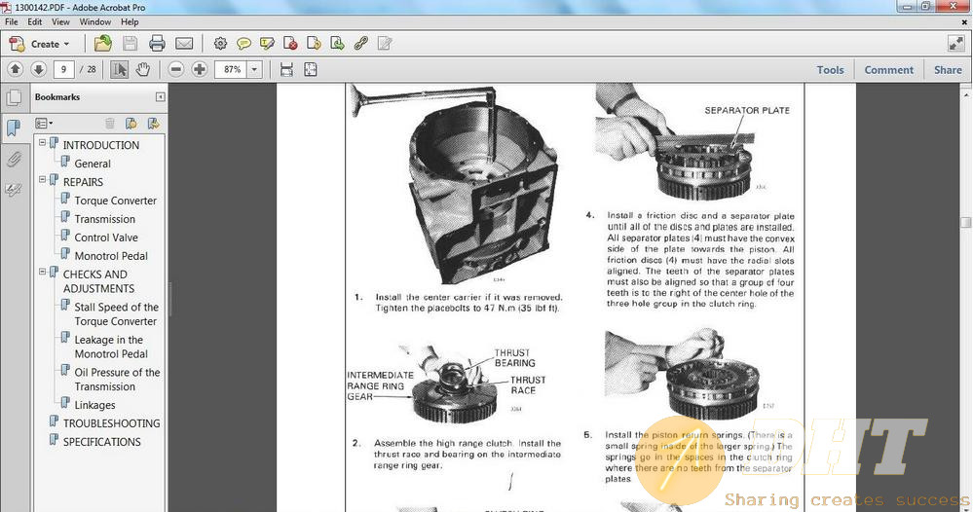
Task: Jump to Transmission bookmark under REPAIRS
Action: coord(105,219)
